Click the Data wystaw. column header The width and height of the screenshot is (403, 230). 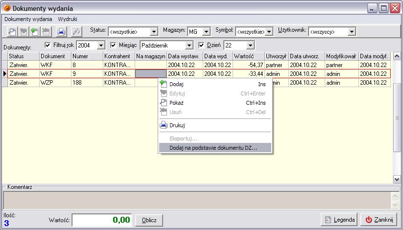tap(185, 56)
